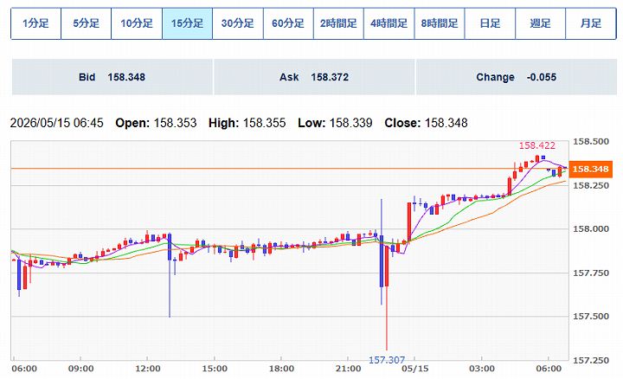Click the 15:00 time axis label
The height and width of the screenshot is (379, 623).
point(215,369)
